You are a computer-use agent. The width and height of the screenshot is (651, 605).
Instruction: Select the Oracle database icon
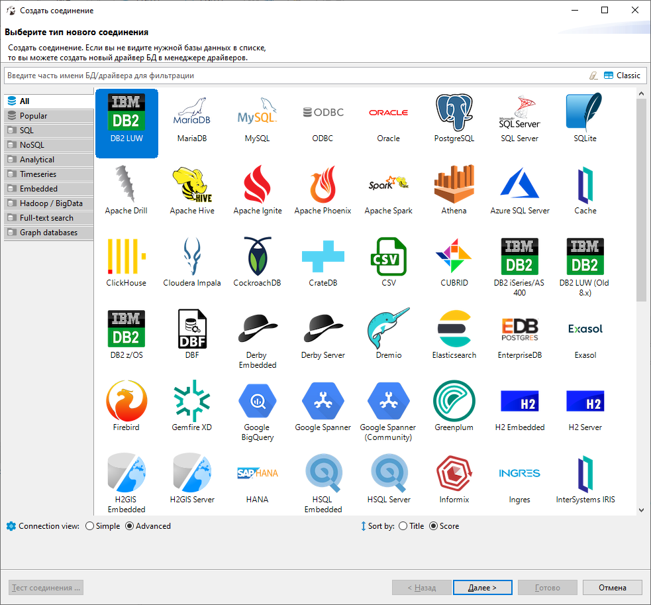click(x=388, y=114)
